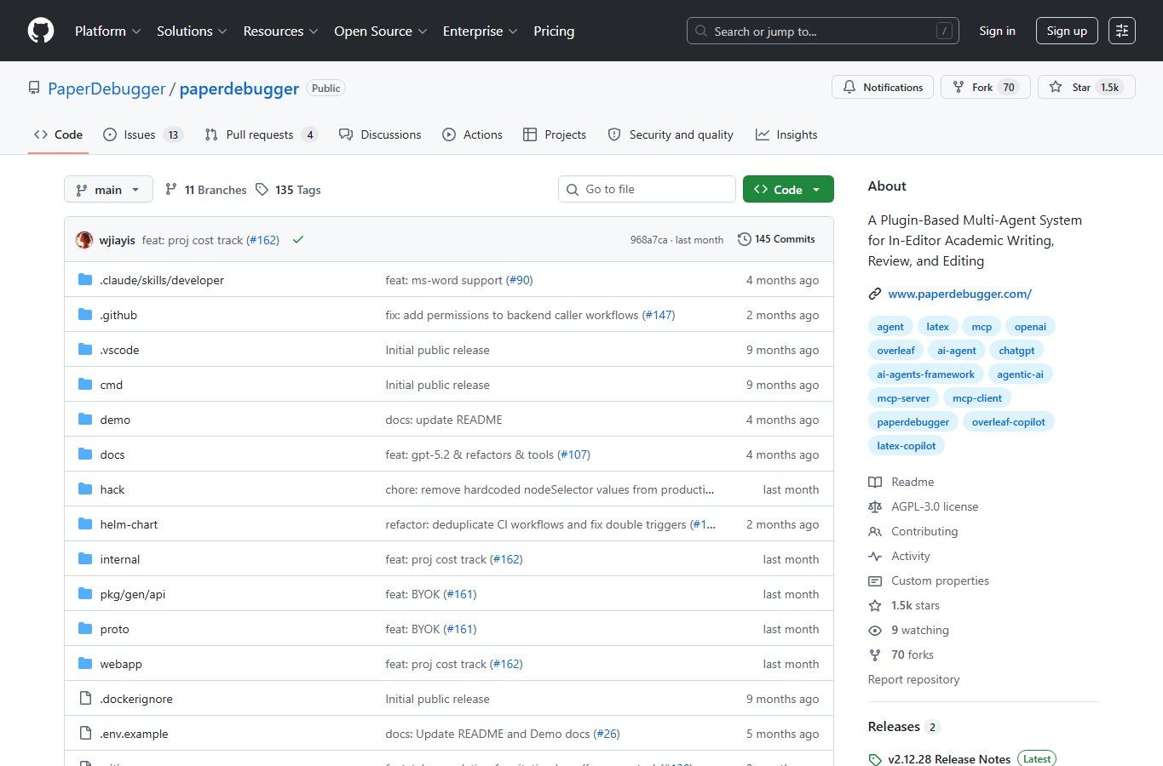Open the main branch selector dropdown
Screen dimensions: 1163x766
click(108, 189)
